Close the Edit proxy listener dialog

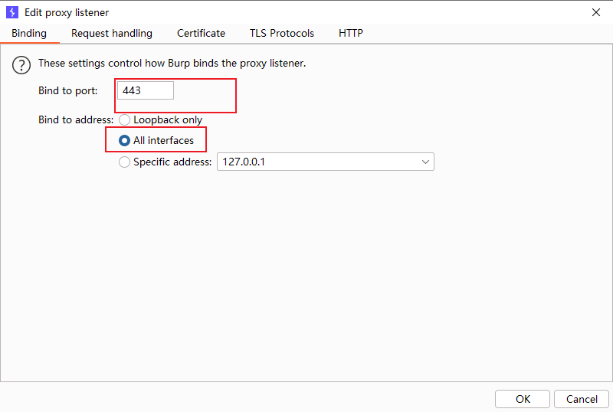(596, 12)
